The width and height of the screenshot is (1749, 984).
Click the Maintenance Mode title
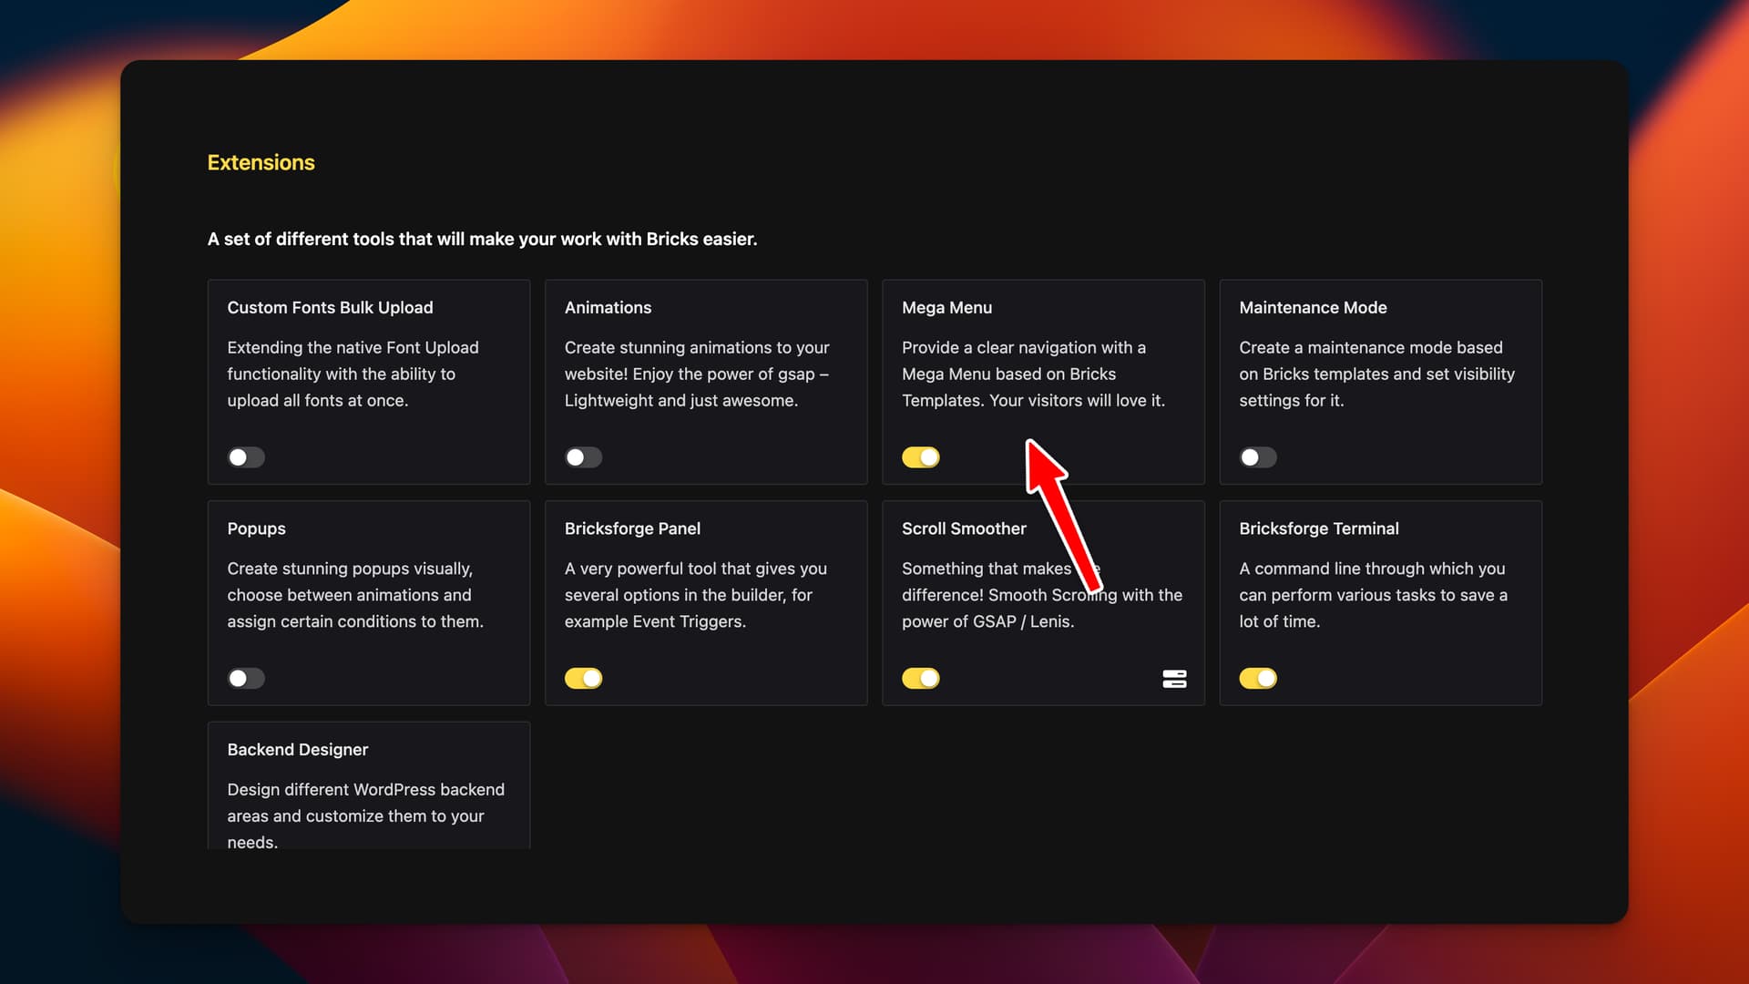tap(1313, 308)
